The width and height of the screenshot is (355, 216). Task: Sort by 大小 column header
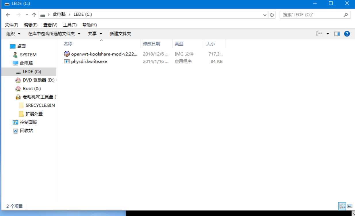point(210,44)
